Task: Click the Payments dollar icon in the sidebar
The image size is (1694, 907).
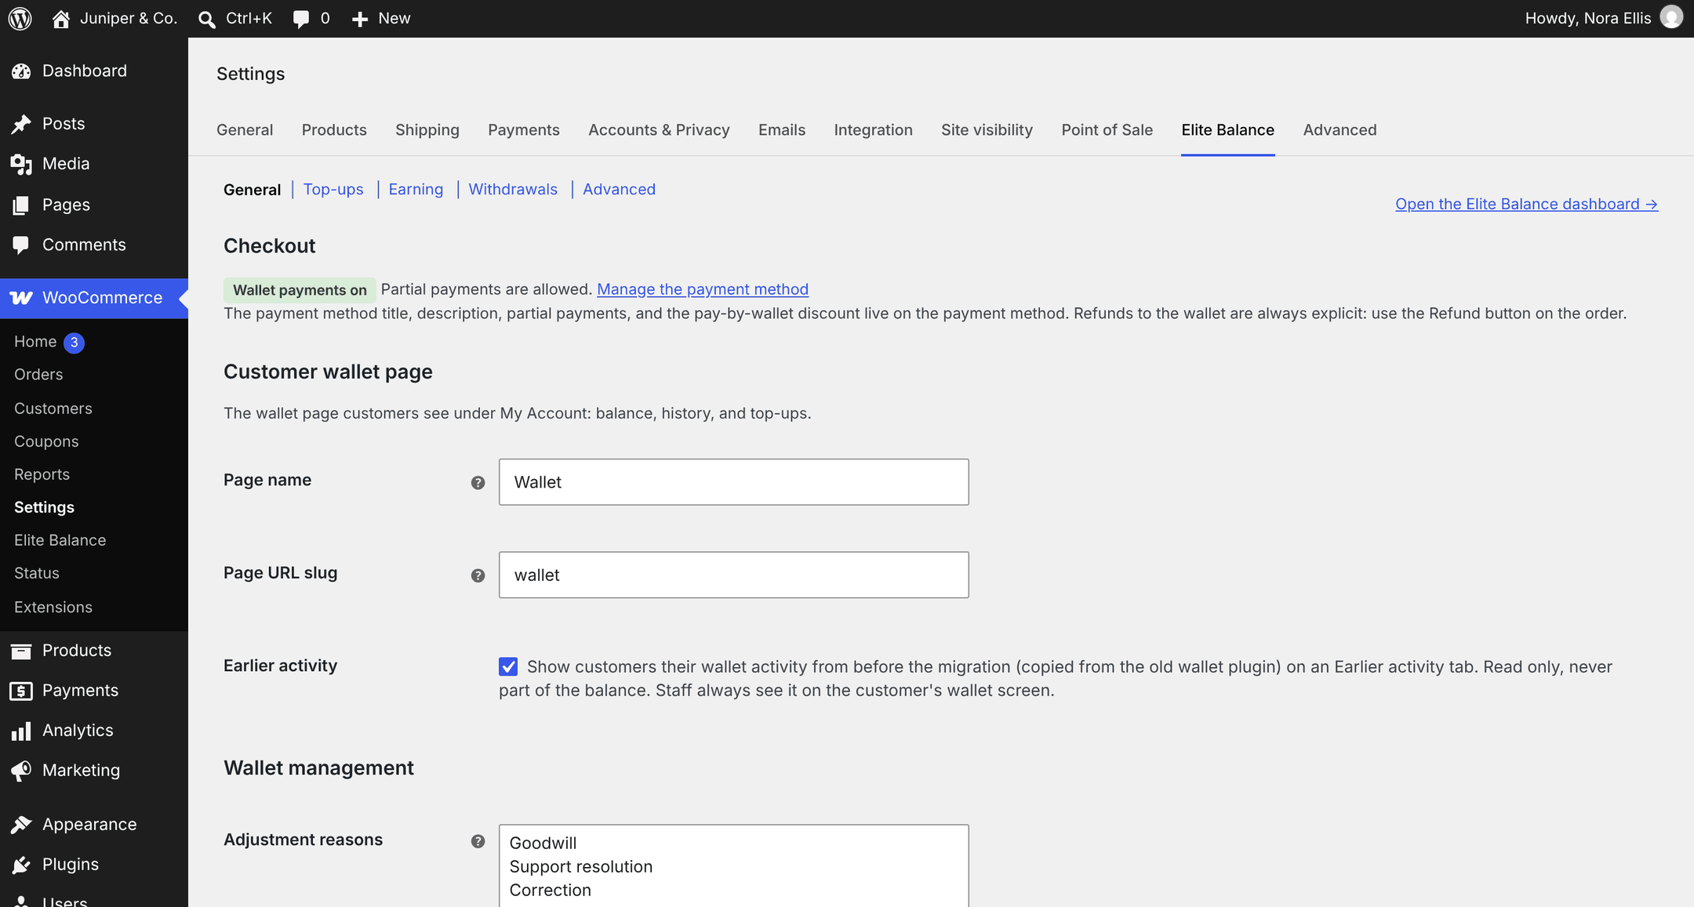Action: click(21, 691)
